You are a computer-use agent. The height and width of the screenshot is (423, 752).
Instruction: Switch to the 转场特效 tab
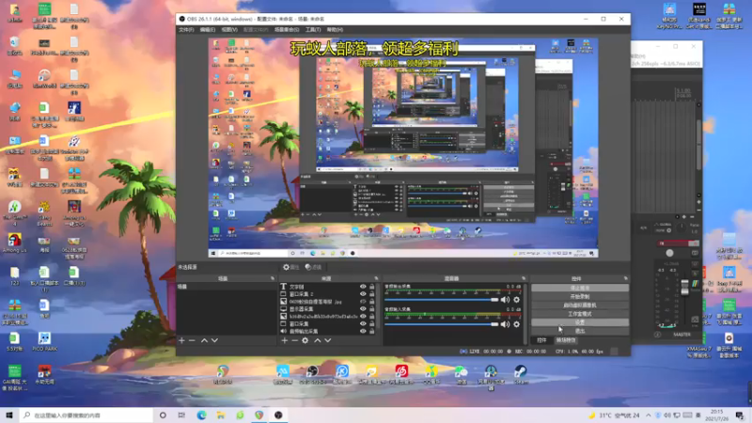(x=566, y=340)
